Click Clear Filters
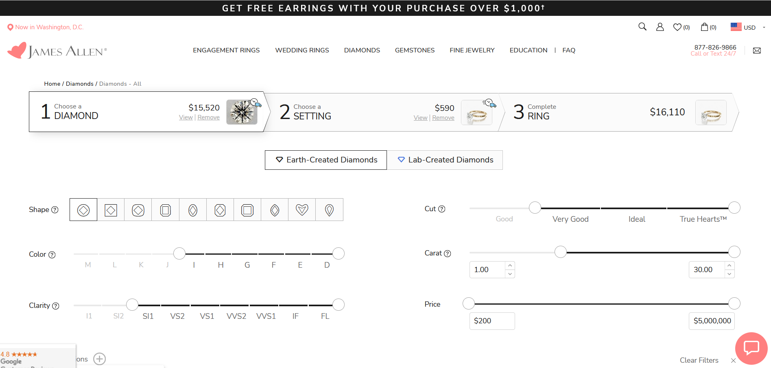Image resolution: width=771 pixels, height=368 pixels. tap(699, 360)
